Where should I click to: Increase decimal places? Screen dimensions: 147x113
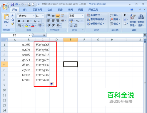(71, 26)
